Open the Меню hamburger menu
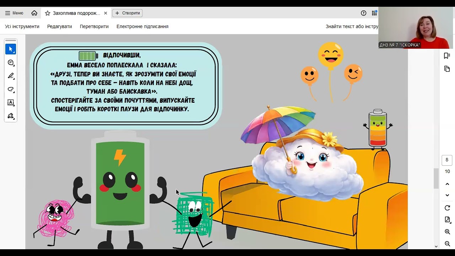This screenshot has height=256, width=455. (14, 13)
